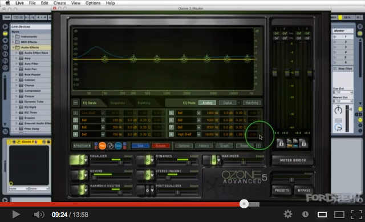Toggle EQ band 1 enable button
365x222 pixels.
pyautogui.click(x=75, y=113)
